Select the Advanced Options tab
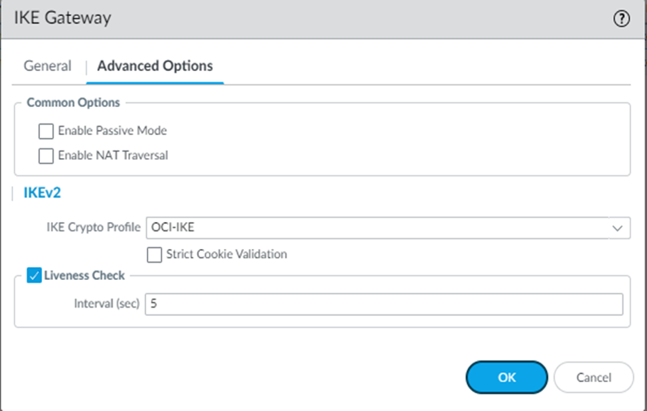Viewport: 647px width, 411px height. click(x=155, y=66)
